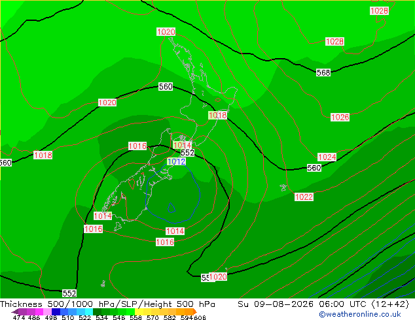The image size is (415, 320).
Task: Click the Chatham Islands outline east of South Island
Action: [283, 187]
